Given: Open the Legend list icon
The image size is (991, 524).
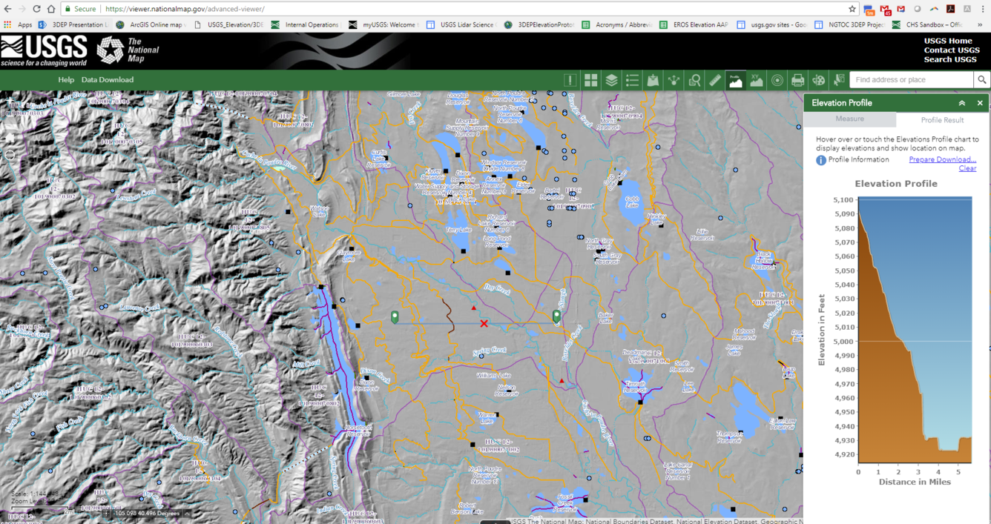Looking at the screenshot, I should tap(632, 80).
